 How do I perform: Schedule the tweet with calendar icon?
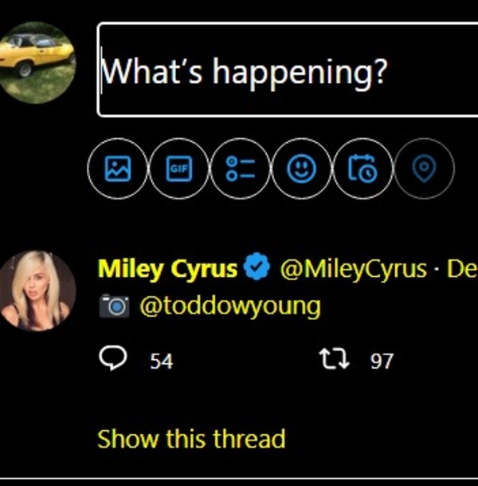click(363, 168)
